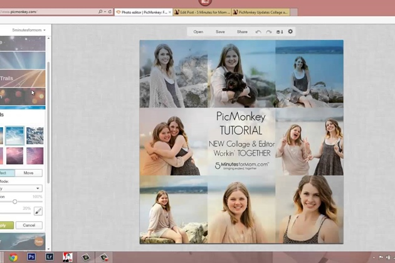Viewport: 395px width, 263px height.
Task: Launch Chrome from the taskbar
Action: click(x=13, y=257)
